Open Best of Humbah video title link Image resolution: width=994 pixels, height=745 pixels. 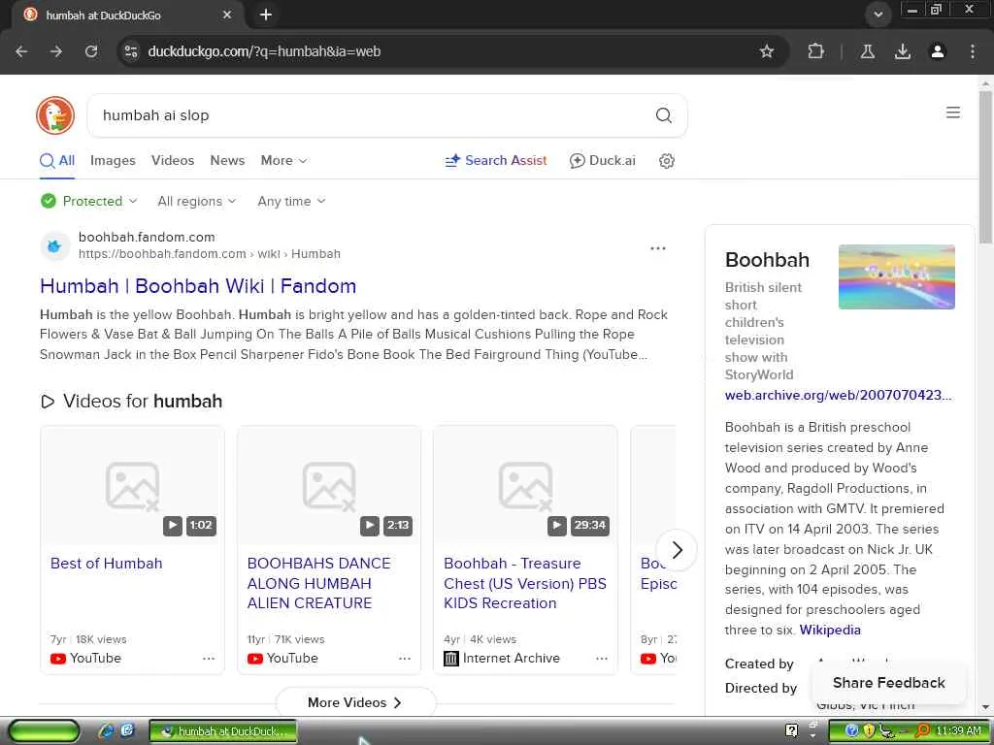tap(106, 564)
